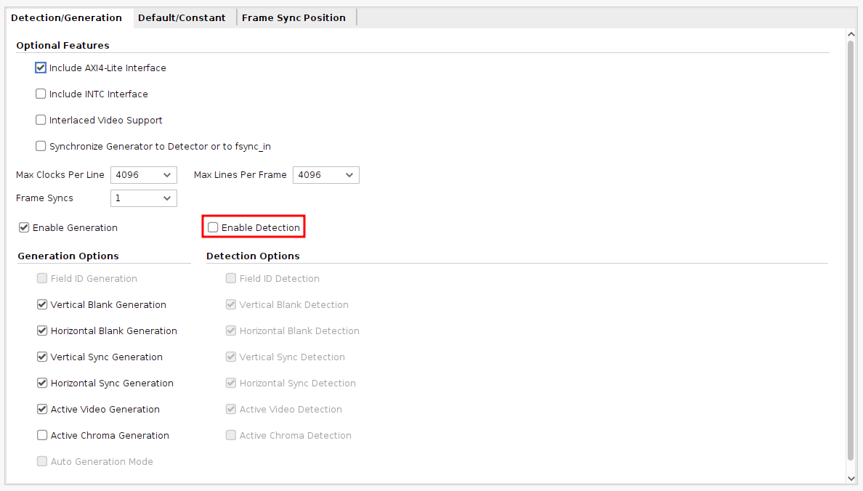Disable Active Video Generation
This screenshot has height=491, width=863.
[x=42, y=410]
